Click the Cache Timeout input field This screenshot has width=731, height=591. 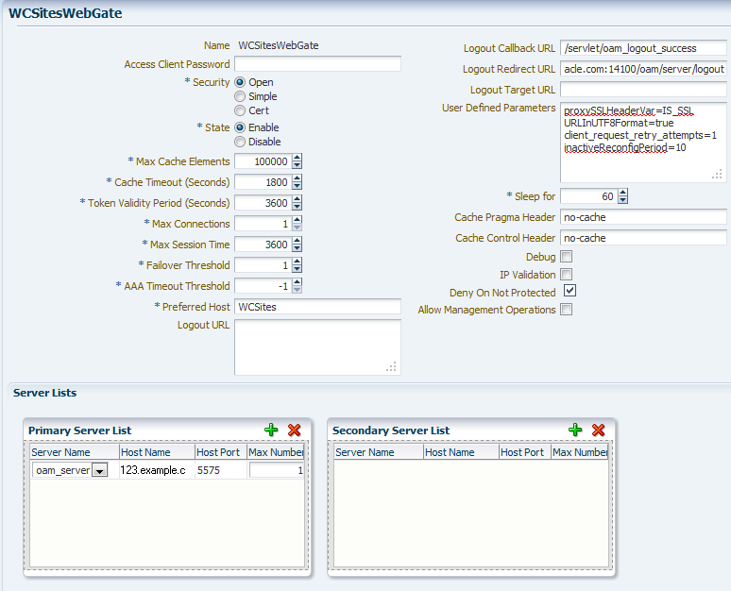[x=263, y=182]
